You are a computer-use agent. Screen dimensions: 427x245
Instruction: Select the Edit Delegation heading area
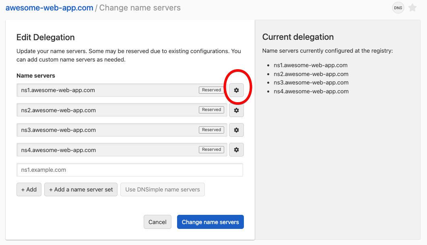tap(45, 37)
